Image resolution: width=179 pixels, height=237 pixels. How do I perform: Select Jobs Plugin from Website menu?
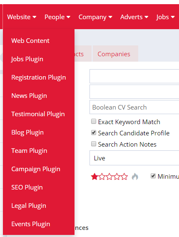point(27,59)
